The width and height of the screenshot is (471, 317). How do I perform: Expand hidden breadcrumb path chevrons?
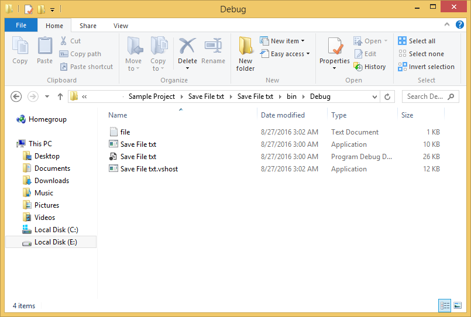click(x=84, y=97)
